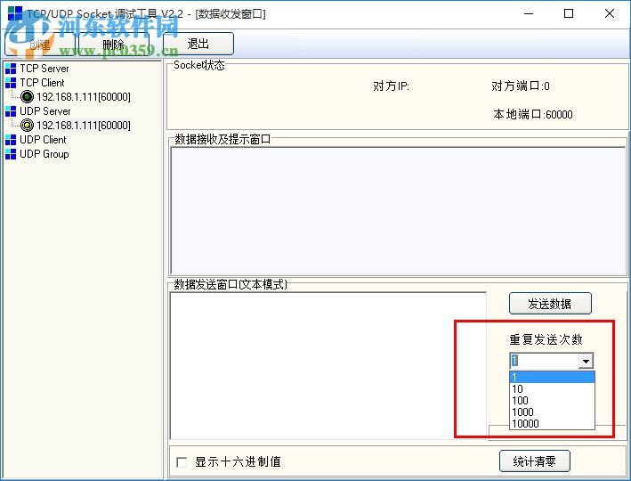This screenshot has width=631, height=481.
Task: Choose 100 in repeat count list
Action: (x=552, y=401)
